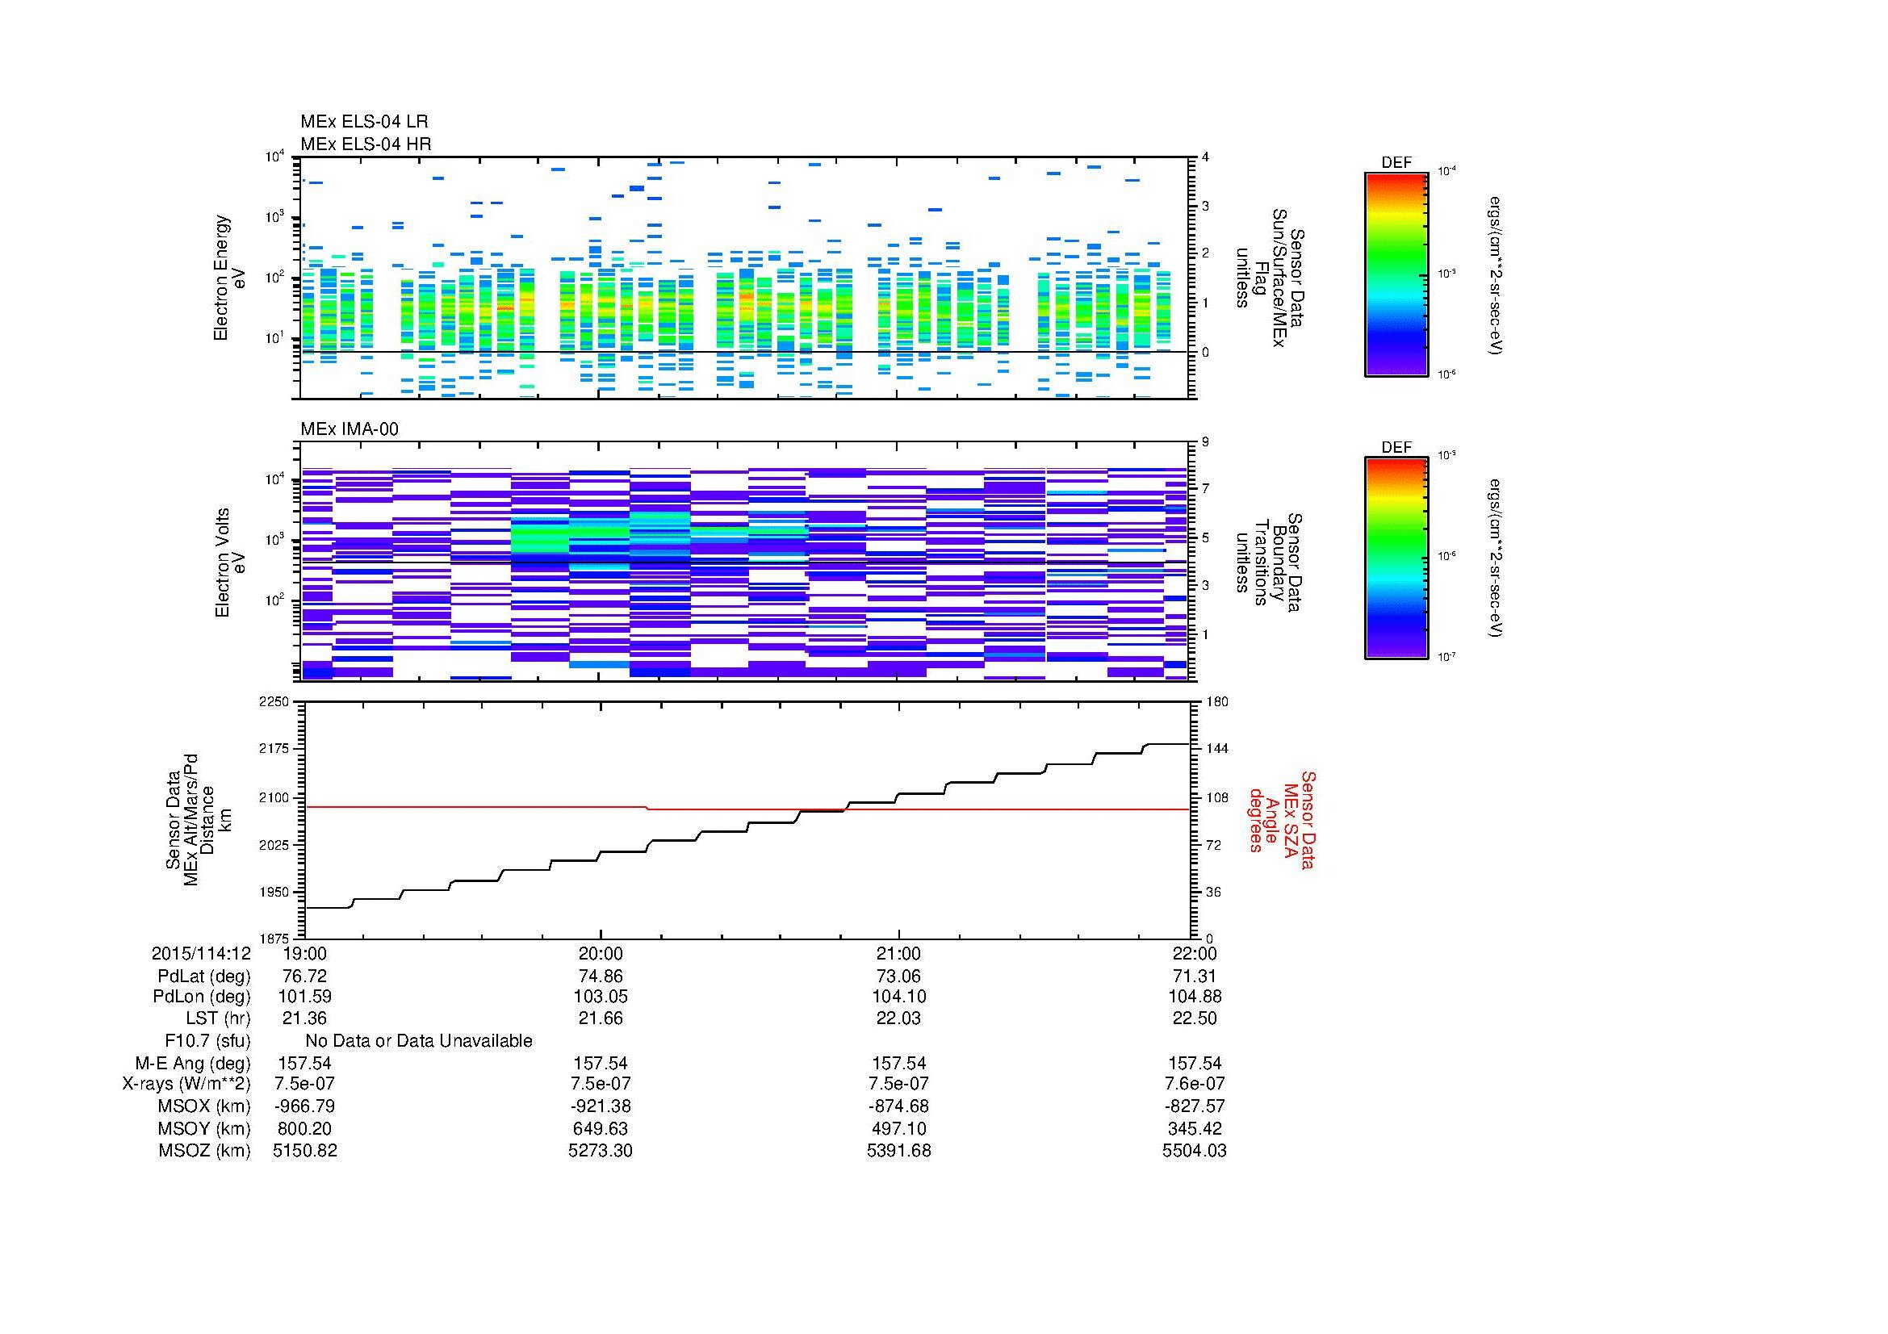1888x1334 pixels.
Task: Click the MSOY value 497.10
Action: [898, 1129]
